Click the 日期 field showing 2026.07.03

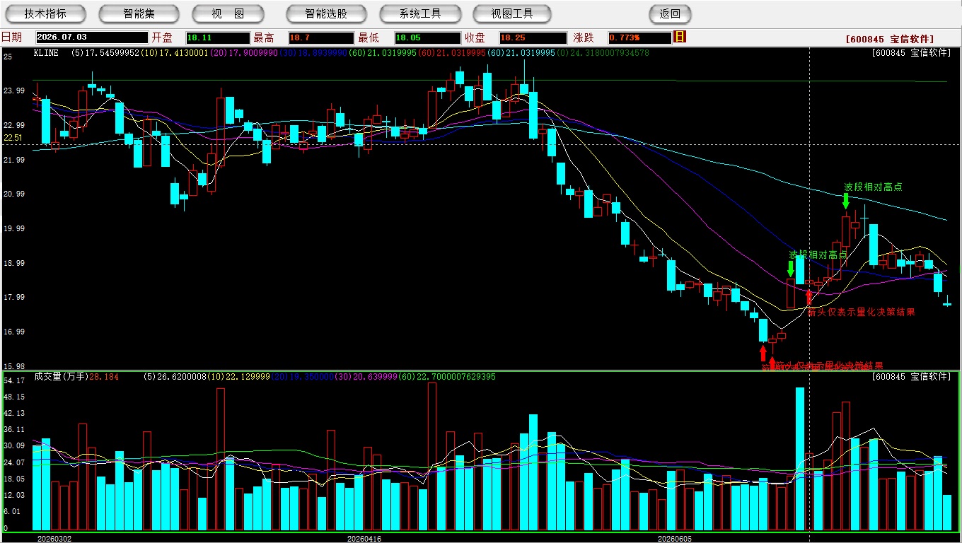coord(92,38)
